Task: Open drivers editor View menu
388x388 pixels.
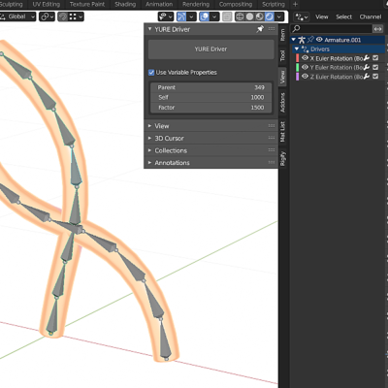Action: pyautogui.click(x=322, y=16)
